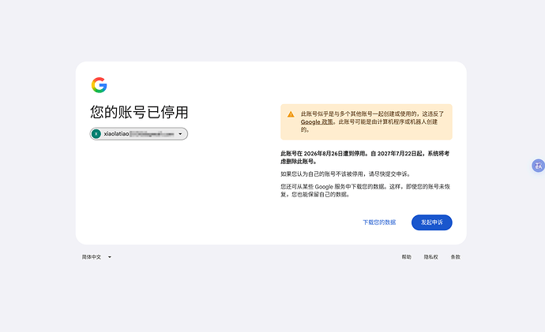Click the text 如果您认为自己的账号不该被停用
The image size is (545, 332).
[x=321, y=173]
